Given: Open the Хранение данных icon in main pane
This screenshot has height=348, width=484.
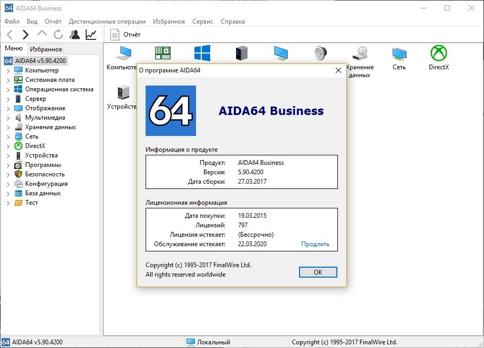Looking at the screenshot, I should (x=360, y=53).
